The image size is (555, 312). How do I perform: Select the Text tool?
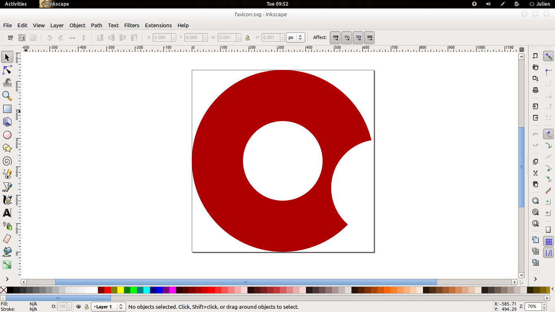click(x=7, y=213)
